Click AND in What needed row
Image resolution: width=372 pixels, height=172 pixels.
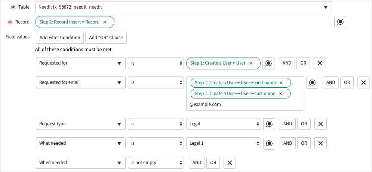coord(288,143)
